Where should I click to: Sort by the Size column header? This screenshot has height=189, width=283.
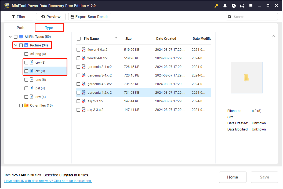click(x=128, y=38)
